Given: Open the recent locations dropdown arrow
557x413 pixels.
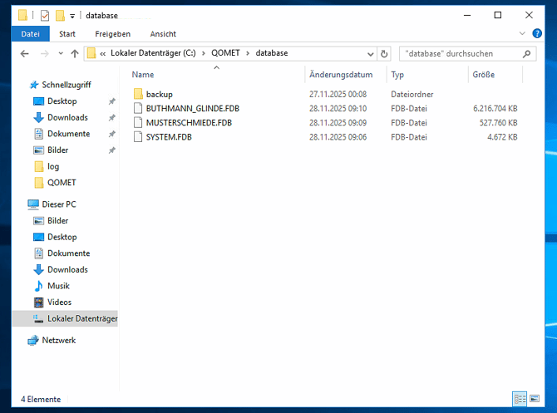Looking at the screenshot, I should 60,53.
